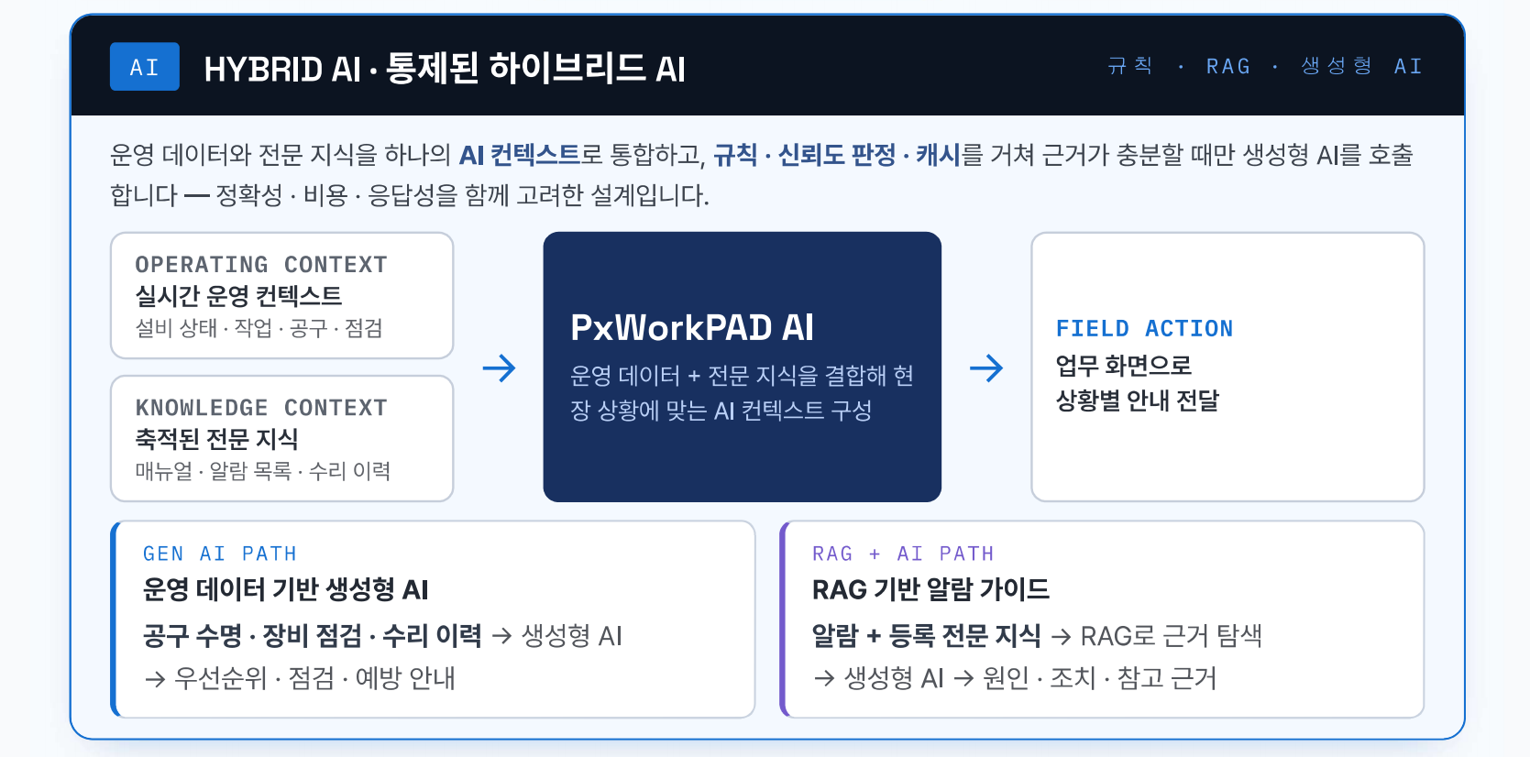Click the "원인 · 조치 · 참고 근거" text
This screenshot has height=757, width=1530.
[1100, 678]
